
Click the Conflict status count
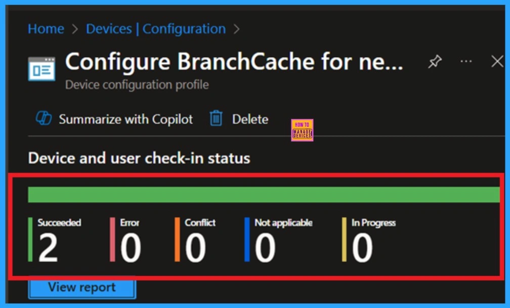[195, 247]
